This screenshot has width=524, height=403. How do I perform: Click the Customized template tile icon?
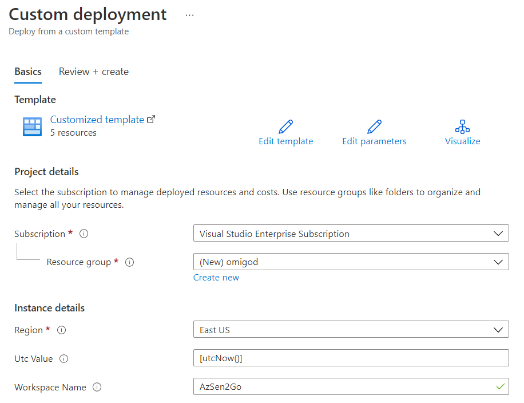[32, 127]
